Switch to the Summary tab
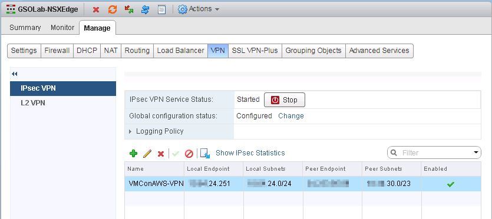 coord(25,28)
